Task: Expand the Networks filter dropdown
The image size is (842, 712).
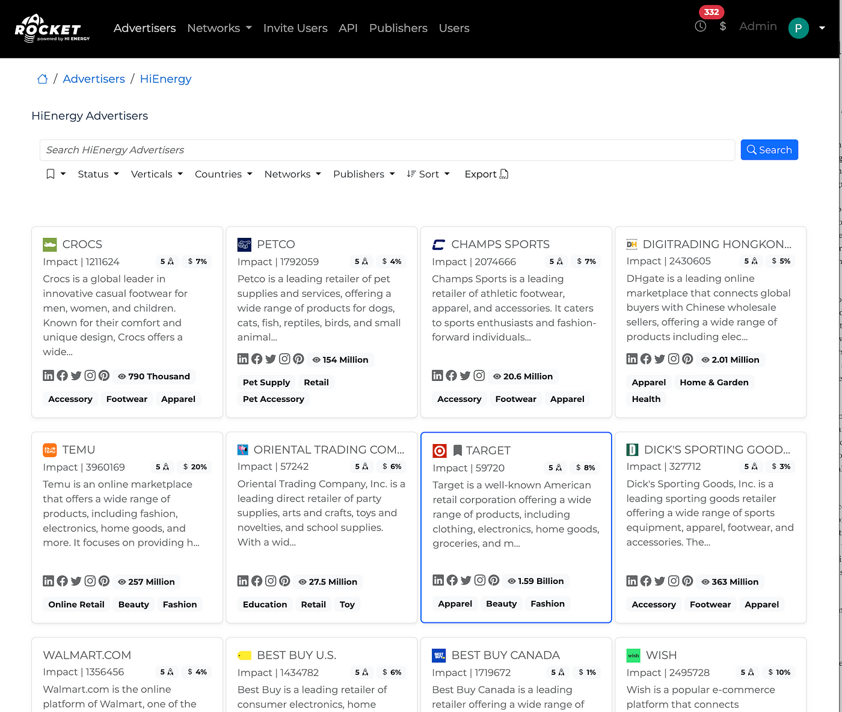Action: point(293,174)
